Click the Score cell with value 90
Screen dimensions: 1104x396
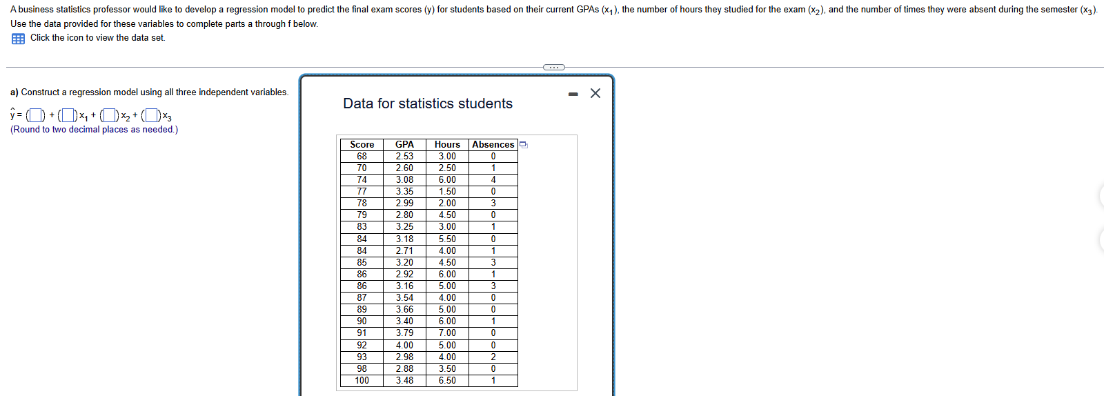click(362, 321)
